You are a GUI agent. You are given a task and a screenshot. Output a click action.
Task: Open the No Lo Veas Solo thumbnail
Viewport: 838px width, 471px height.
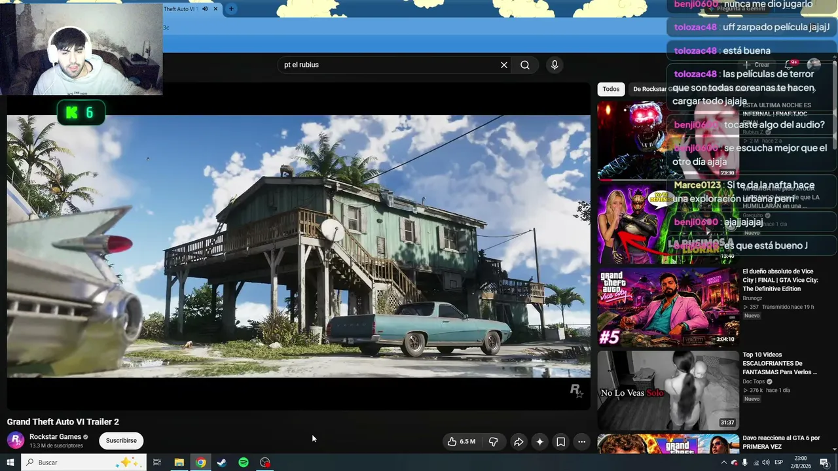click(668, 391)
